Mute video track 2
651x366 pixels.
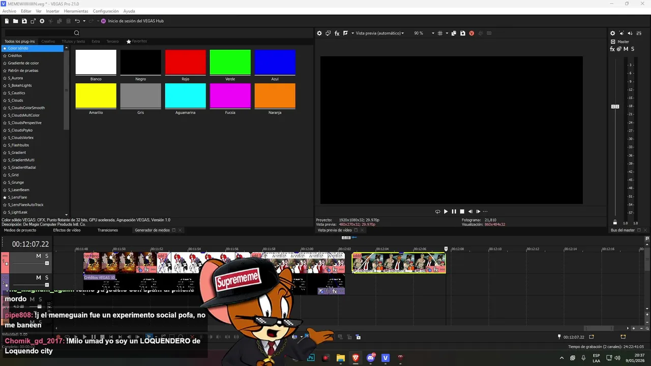coord(38,278)
